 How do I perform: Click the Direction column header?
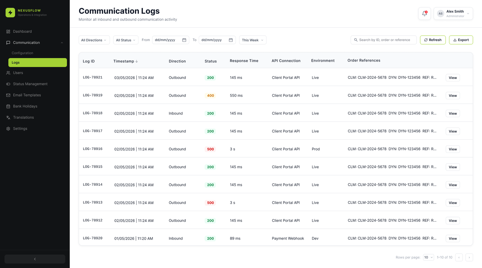pos(177,61)
